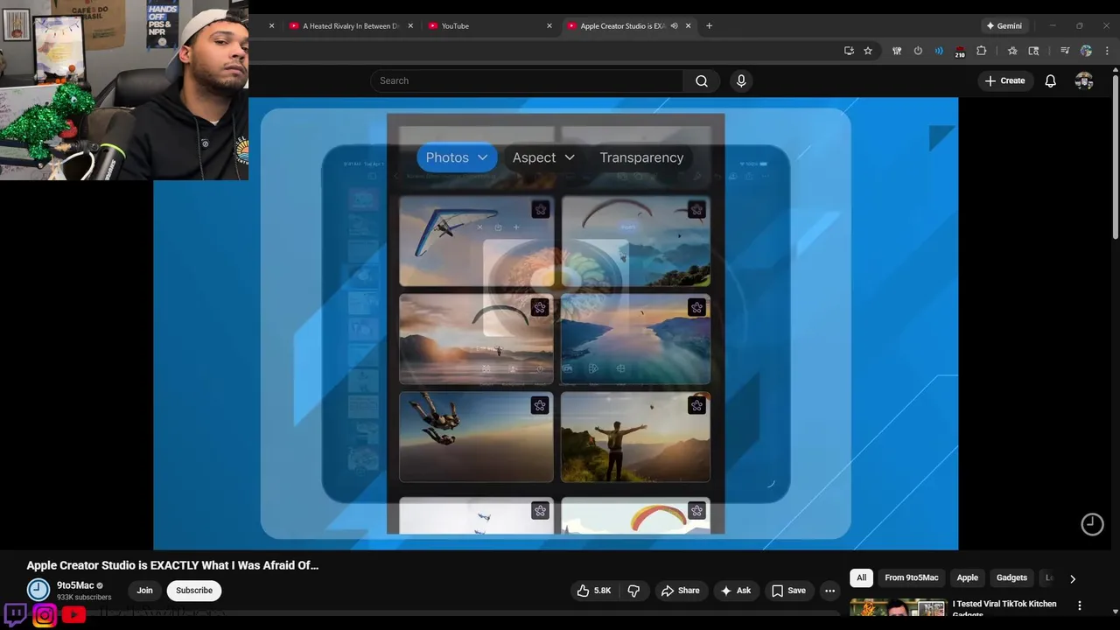
Task: Open Chrome three-dot menu
Action: click(x=1107, y=51)
